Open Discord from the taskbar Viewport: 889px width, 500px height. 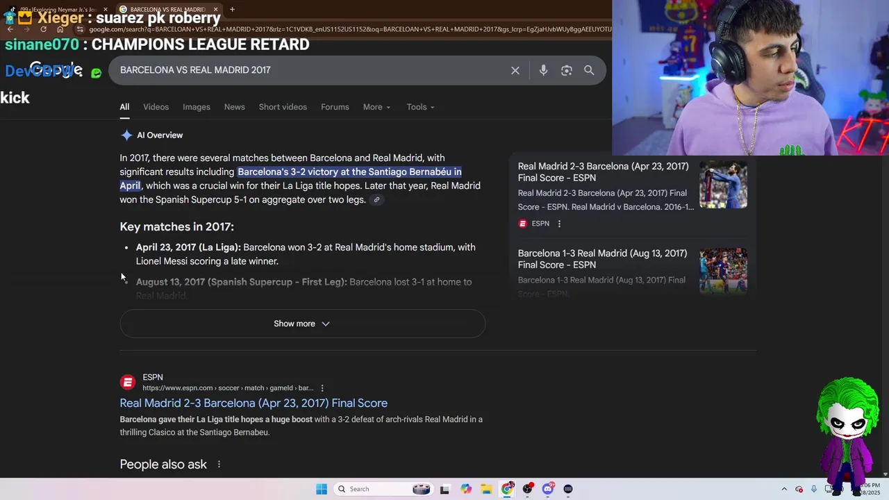point(548,489)
